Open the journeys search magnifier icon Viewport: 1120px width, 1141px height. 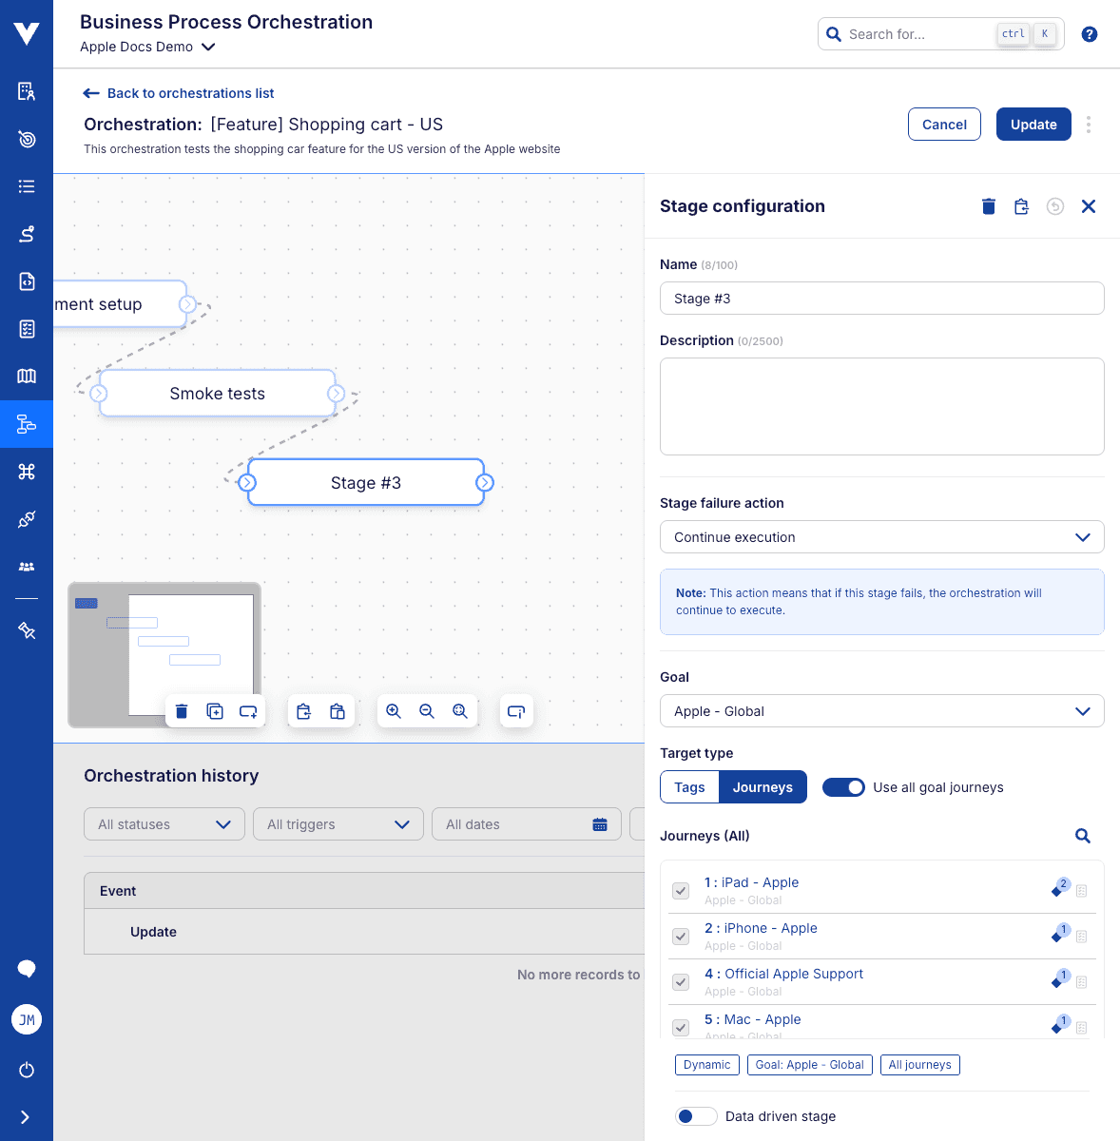click(x=1082, y=836)
